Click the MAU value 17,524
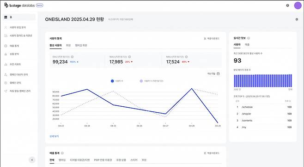 click(x=173, y=62)
